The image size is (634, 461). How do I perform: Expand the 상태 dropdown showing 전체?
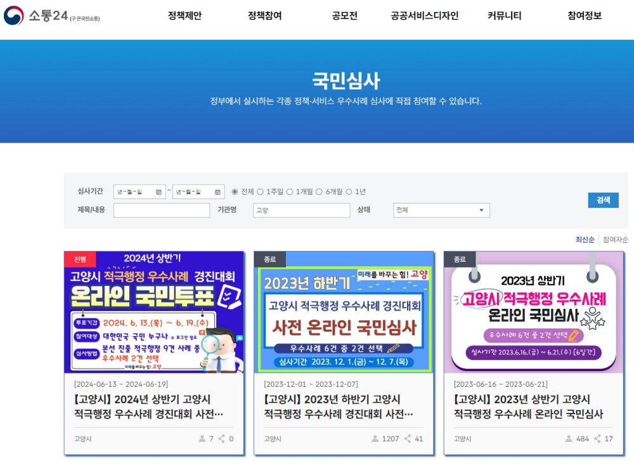click(x=441, y=211)
